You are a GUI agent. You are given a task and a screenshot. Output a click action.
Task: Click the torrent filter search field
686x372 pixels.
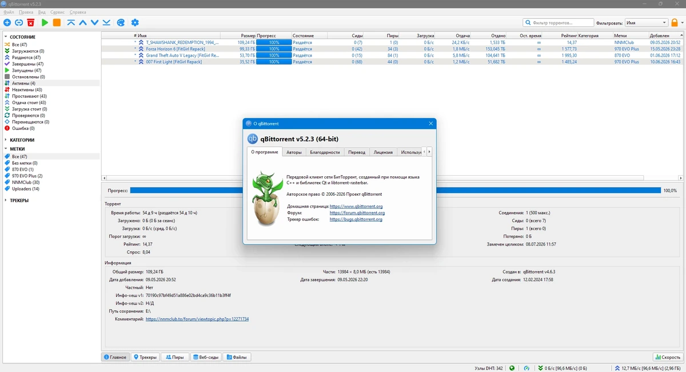[x=558, y=22]
